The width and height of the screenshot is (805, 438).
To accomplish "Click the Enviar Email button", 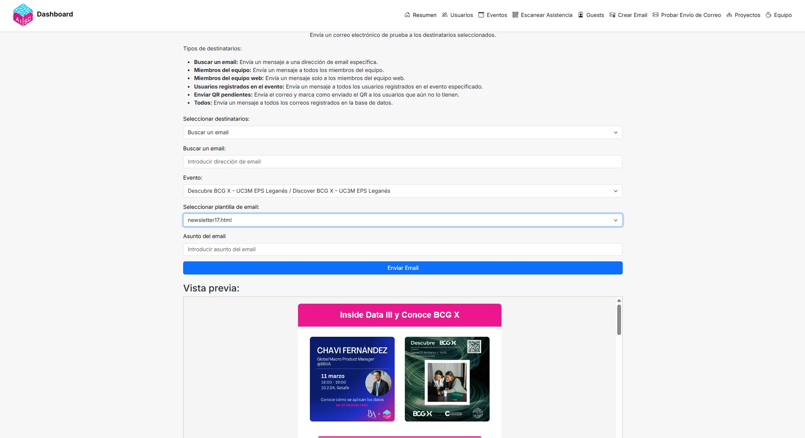I will pos(403,268).
